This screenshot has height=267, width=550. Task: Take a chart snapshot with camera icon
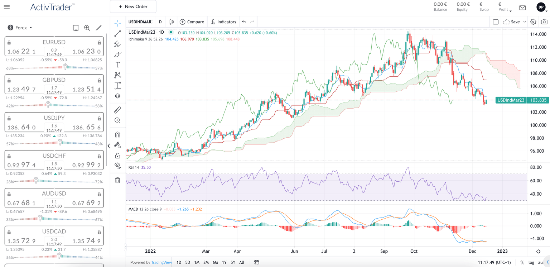(544, 22)
